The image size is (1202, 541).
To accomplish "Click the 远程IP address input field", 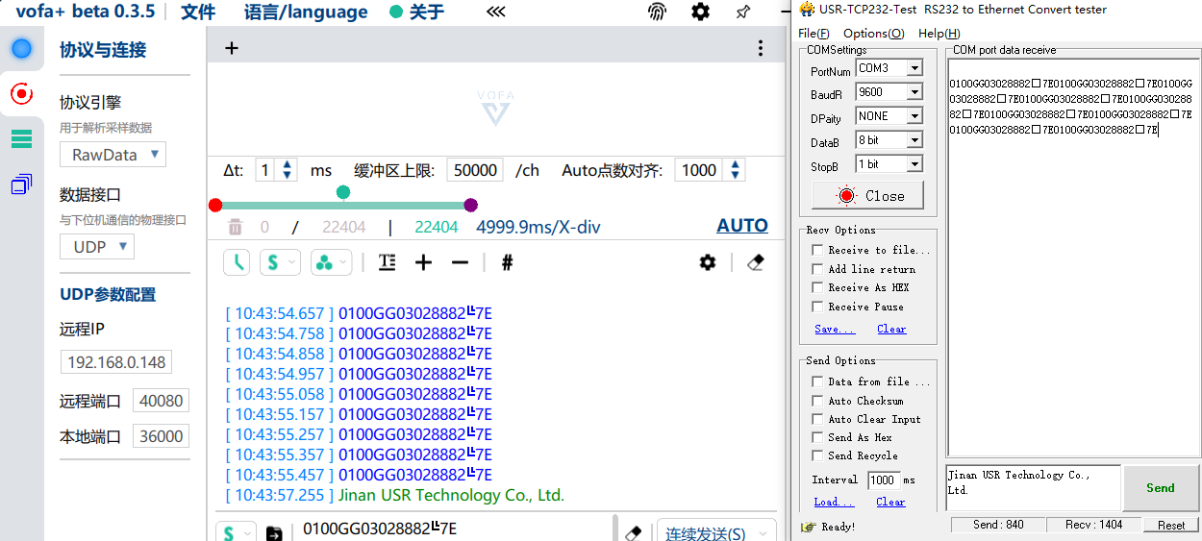I will coord(115,362).
